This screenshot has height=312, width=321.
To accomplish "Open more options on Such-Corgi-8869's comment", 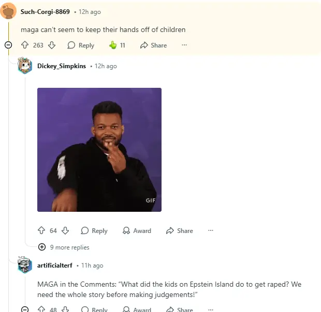I will [x=184, y=45].
